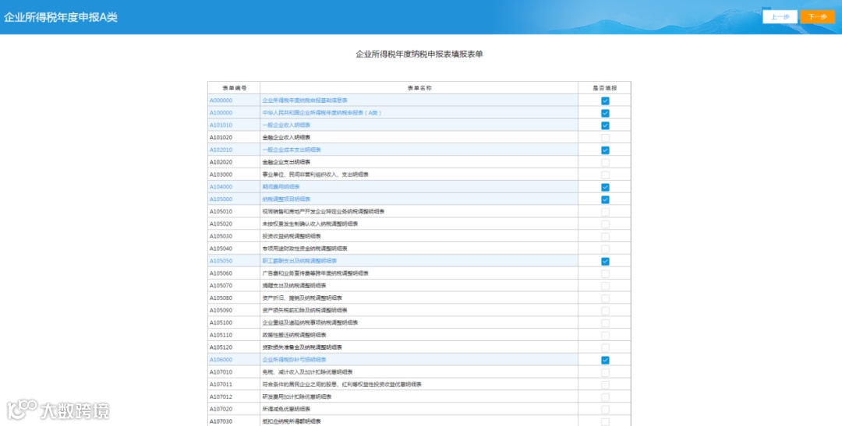Screen dimensions: 842x426
Task: Tick the A105060 广告费 form checkbox
Action: coord(605,273)
